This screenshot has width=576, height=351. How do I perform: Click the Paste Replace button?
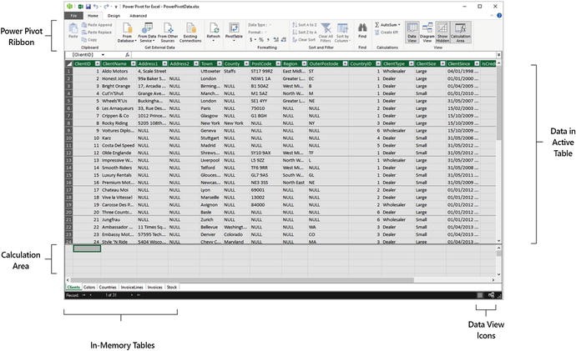(x=97, y=33)
